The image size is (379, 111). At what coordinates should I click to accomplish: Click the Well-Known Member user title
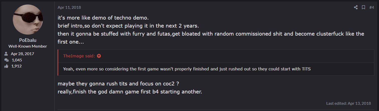click(x=28, y=46)
